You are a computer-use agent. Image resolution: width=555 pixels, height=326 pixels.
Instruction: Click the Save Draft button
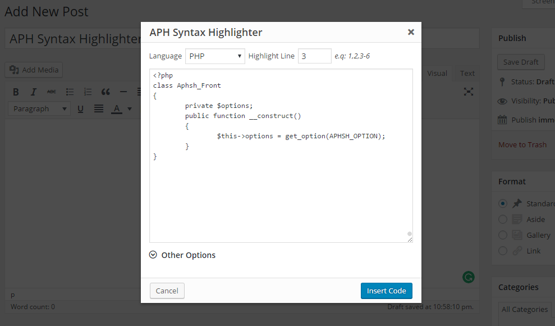coord(521,62)
